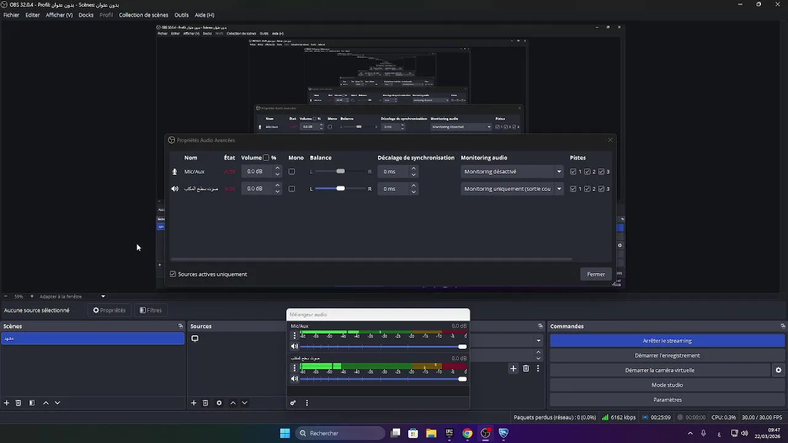Open transition three-dot properties menu
This screenshot has width=788, height=443.
point(538,369)
